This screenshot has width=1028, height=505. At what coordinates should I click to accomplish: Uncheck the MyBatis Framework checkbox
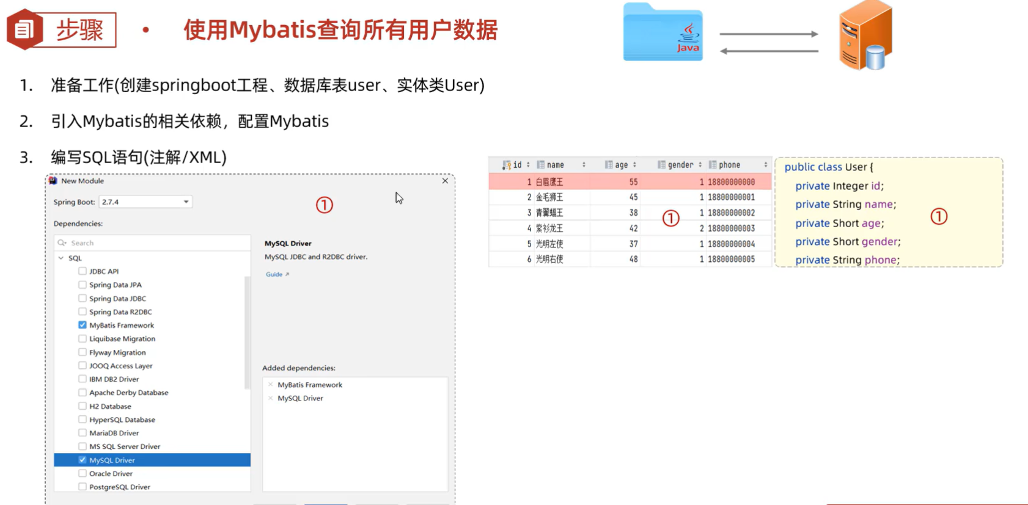tap(83, 325)
